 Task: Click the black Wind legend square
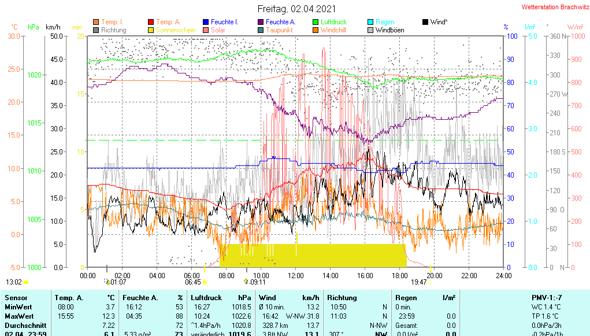click(x=426, y=22)
